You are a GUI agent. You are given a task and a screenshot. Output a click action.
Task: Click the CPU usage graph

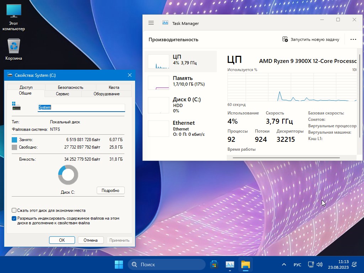coord(292,87)
